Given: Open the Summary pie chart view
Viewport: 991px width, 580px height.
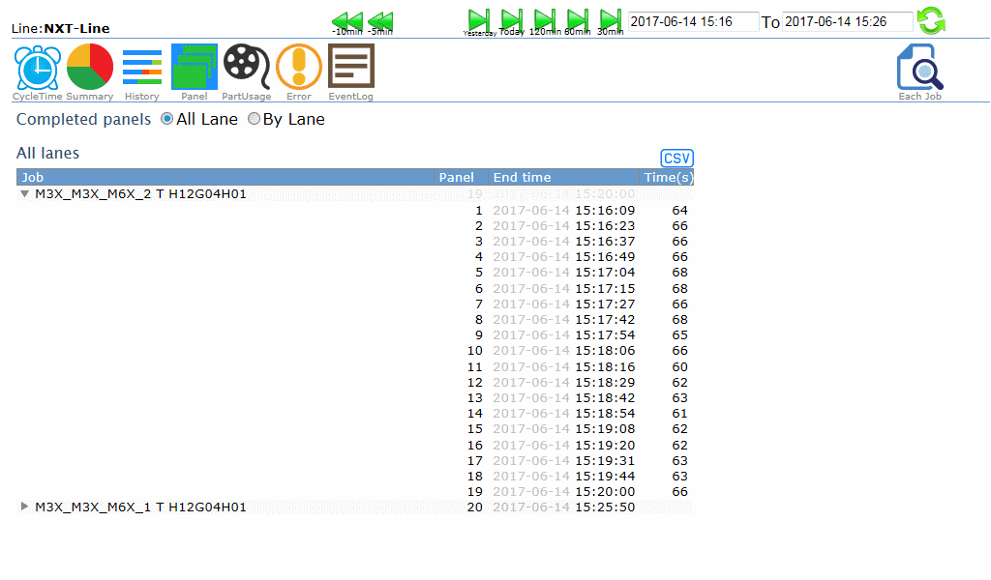Looking at the screenshot, I should click(x=90, y=67).
